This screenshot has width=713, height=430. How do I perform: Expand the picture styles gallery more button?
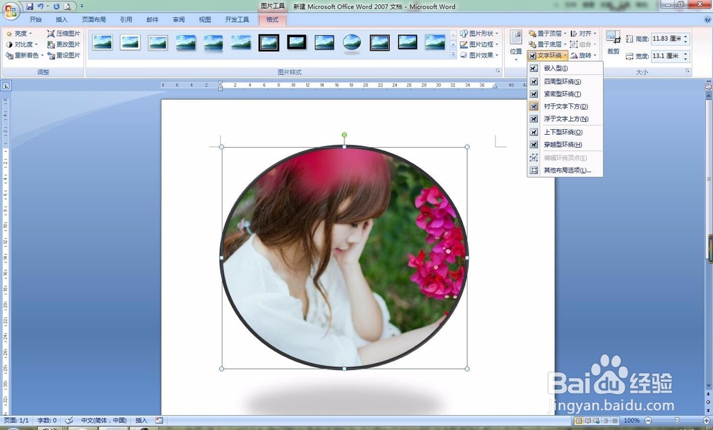[x=453, y=54]
